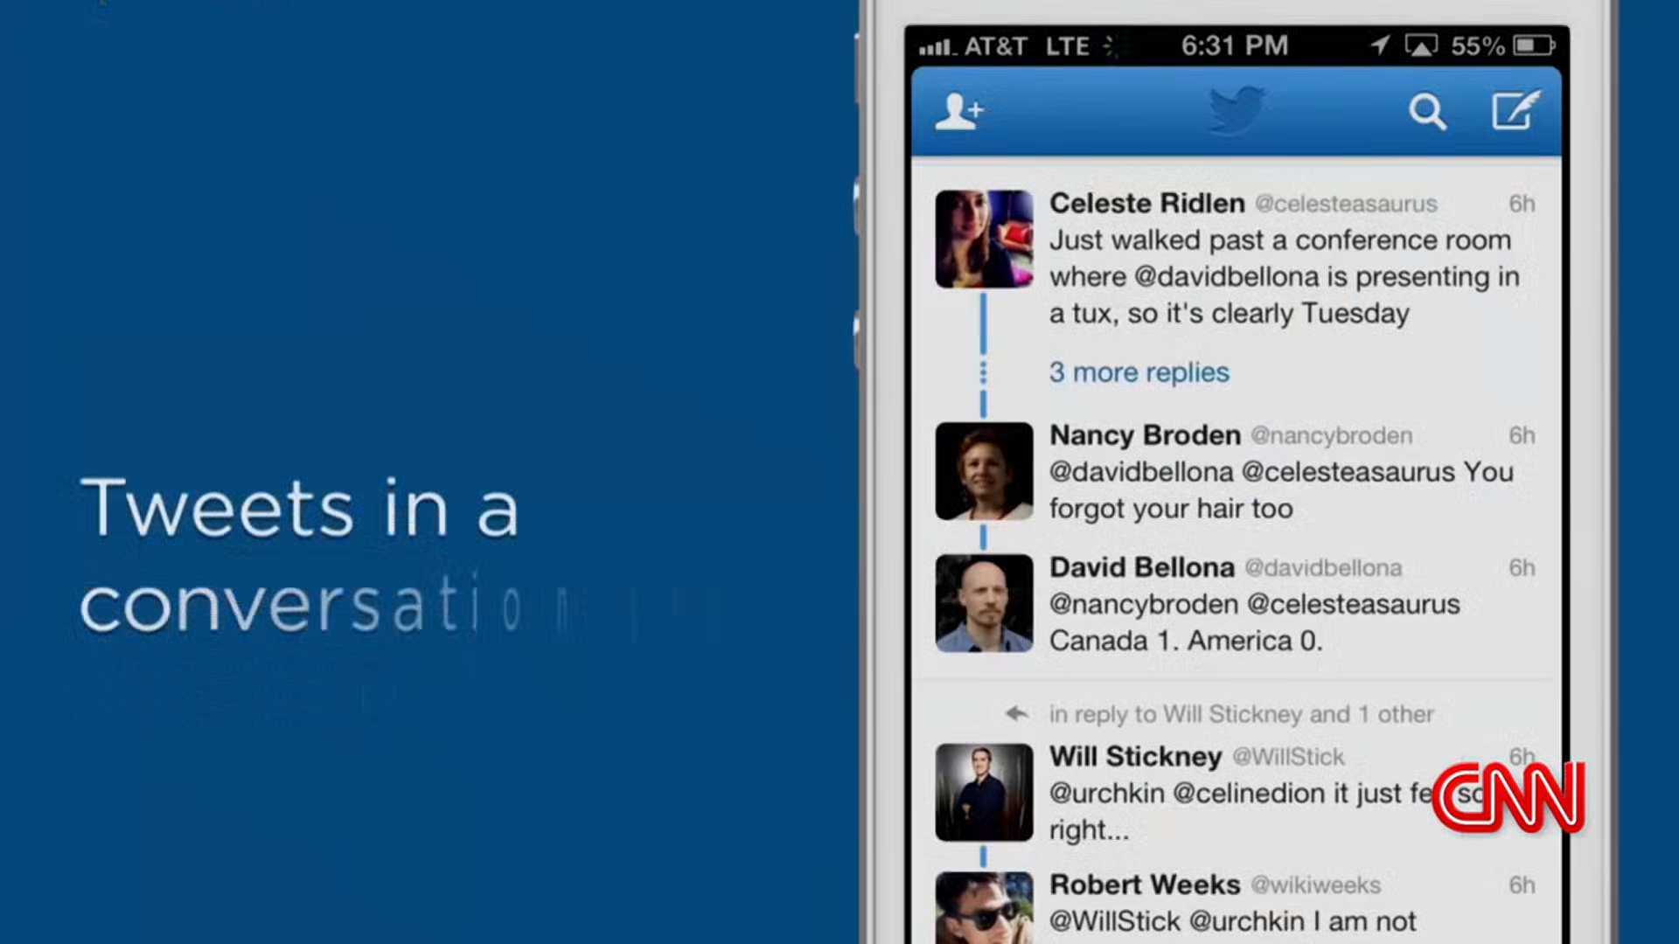Click the dotted conversation thread connector
The width and height of the screenshot is (1679, 944).
(x=983, y=373)
